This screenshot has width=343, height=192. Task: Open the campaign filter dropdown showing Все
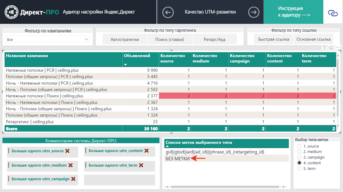coord(47,40)
